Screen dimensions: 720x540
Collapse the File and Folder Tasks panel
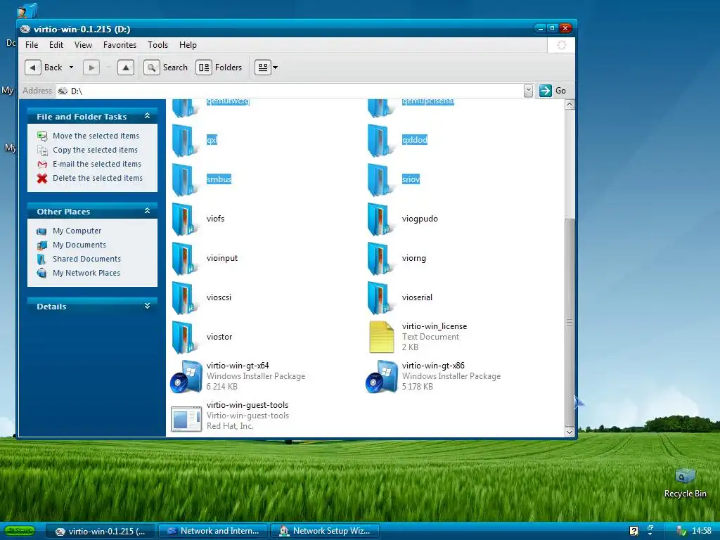148,116
